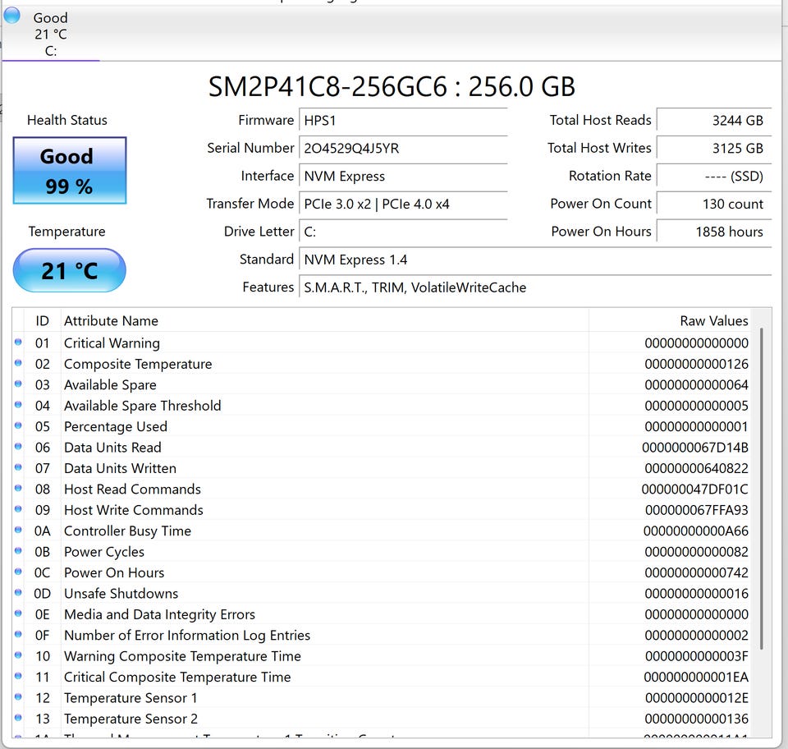Click the status orb for Unsafe Shutdowns
Image resolution: width=788 pixels, height=749 pixels.
click(x=18, y=593)
